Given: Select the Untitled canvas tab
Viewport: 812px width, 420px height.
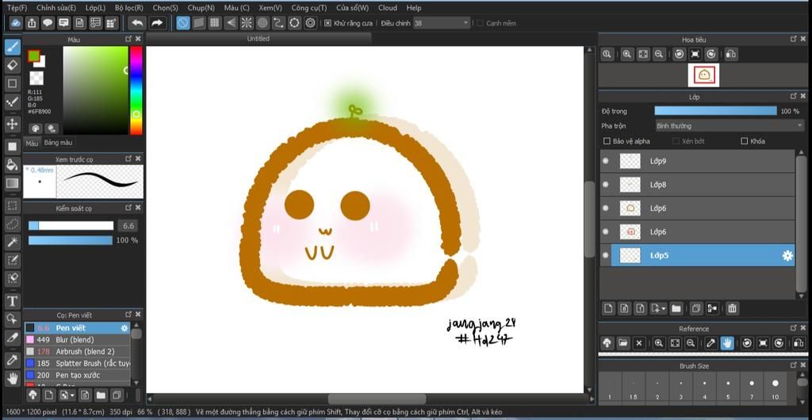Looking at the screenshot, I should (x=258, y=39).
